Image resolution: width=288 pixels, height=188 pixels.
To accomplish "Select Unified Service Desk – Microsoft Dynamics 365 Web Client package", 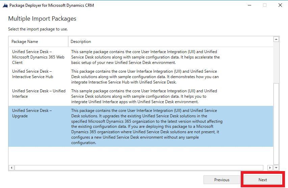I will [x=141, y=57].
